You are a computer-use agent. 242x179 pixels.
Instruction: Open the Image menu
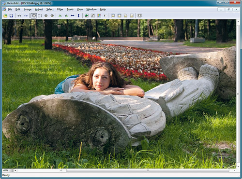[28, 9]
